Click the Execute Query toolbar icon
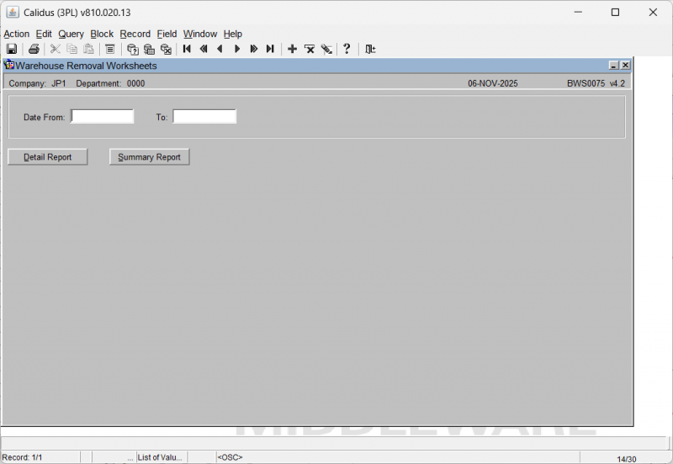The width and height of the screenshot is (673, 464). 149,49
